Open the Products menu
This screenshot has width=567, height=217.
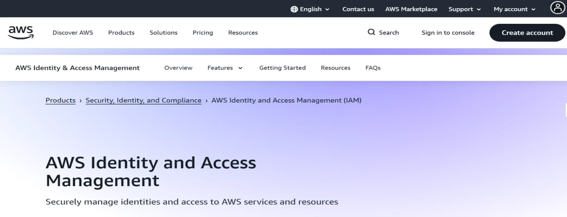[121, 33]
